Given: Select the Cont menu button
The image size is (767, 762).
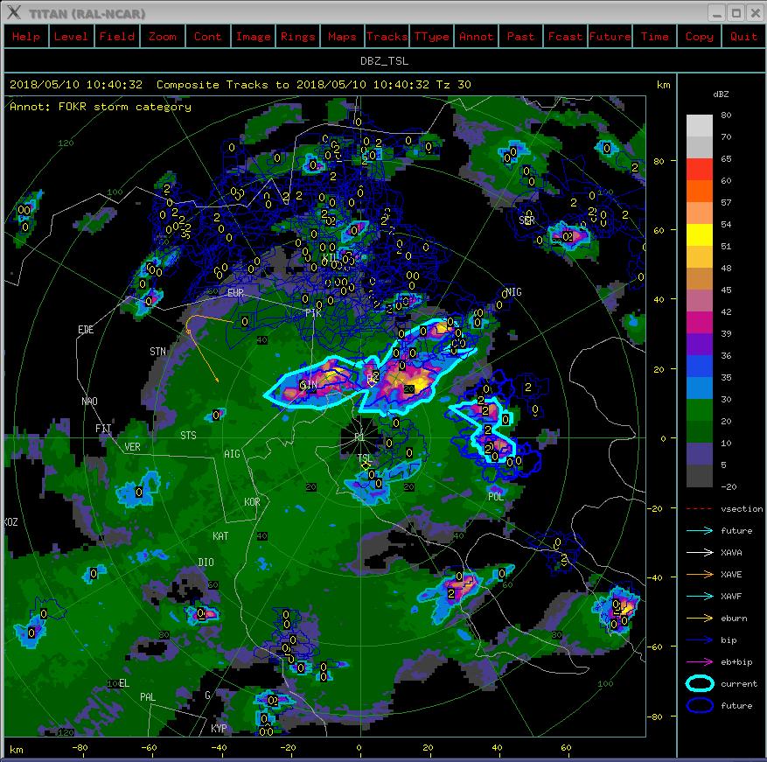Looking at the screenshot, I should click(x=207, y=37).
